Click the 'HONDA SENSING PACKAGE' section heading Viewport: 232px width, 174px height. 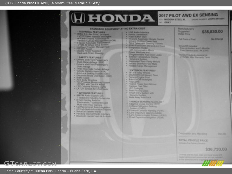tap(146, 102)
